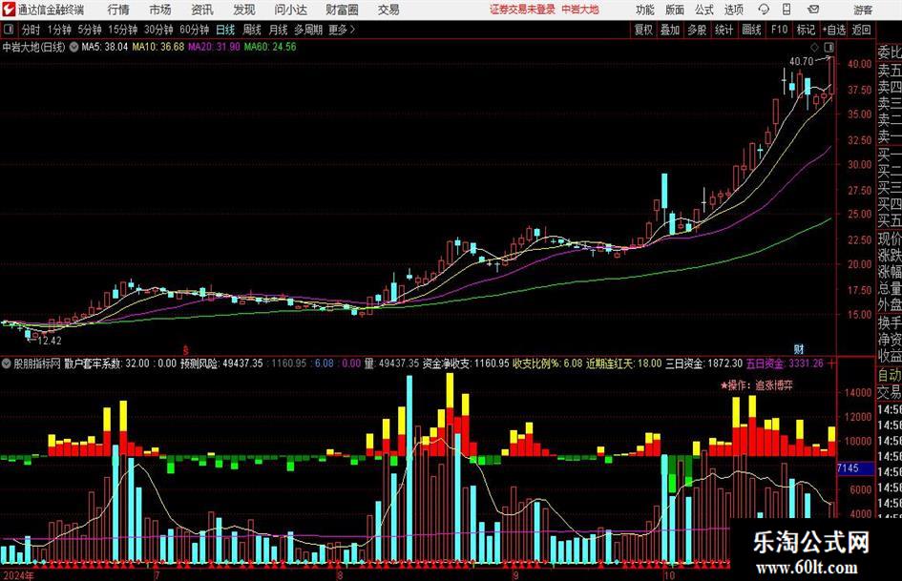Click the 统计 statistics button
Image resolution: width=902 pixels, height=581 pixels.
(724, 30)
